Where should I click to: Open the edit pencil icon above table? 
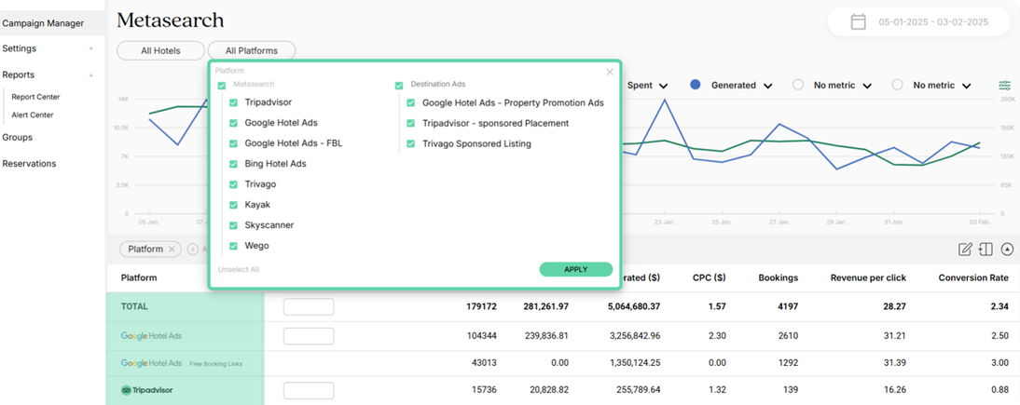965,249
